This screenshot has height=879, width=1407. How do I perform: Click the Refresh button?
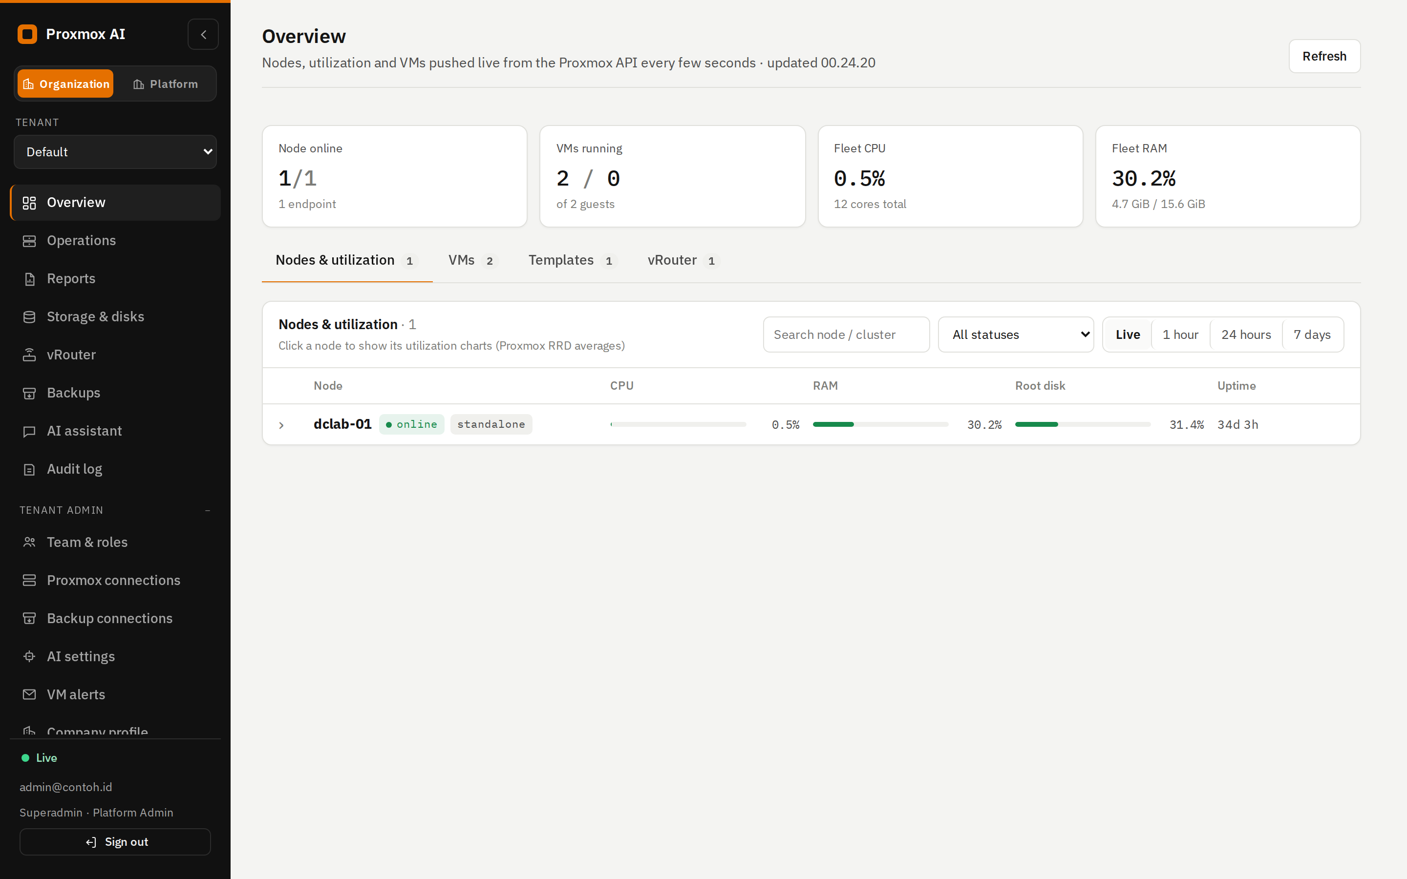(x=1324, y=56)
